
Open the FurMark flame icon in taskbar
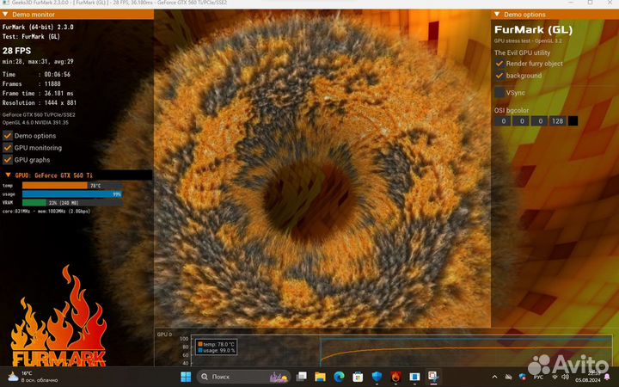pyautogui.click(x=395, y=377)
